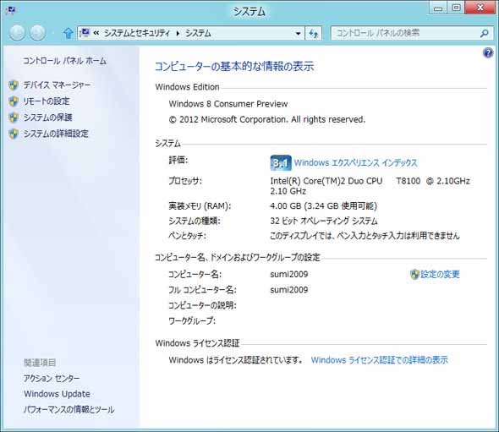
Task: Expand the double-chevron breadcrumb overflow
Action: pos(96,33)
